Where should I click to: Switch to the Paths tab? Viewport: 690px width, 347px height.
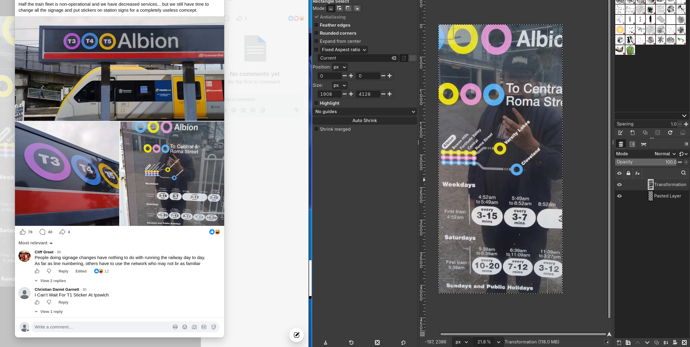pos(644,144)
